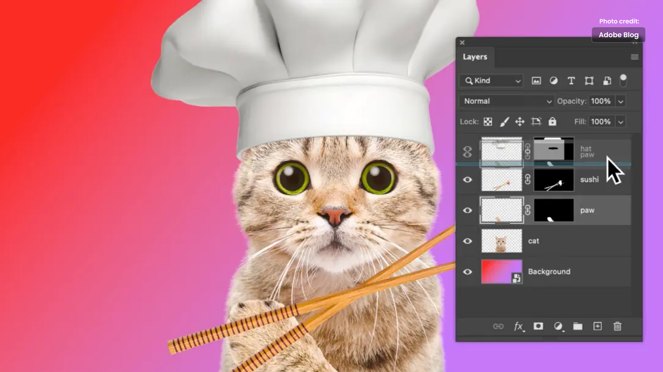This screenshot has height=372, width=663.
Task: Select the Delete Layer trash icon
Action: (617, 326)
